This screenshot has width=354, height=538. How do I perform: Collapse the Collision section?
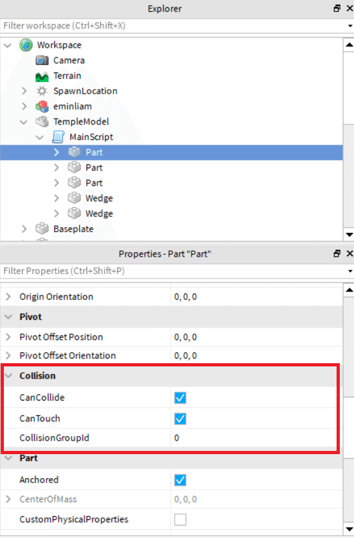point(8,375)
